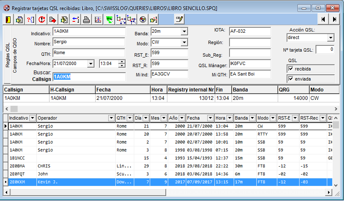
Task: Toggle the QSL enviada checkbox
Action: tap(291, 78)
